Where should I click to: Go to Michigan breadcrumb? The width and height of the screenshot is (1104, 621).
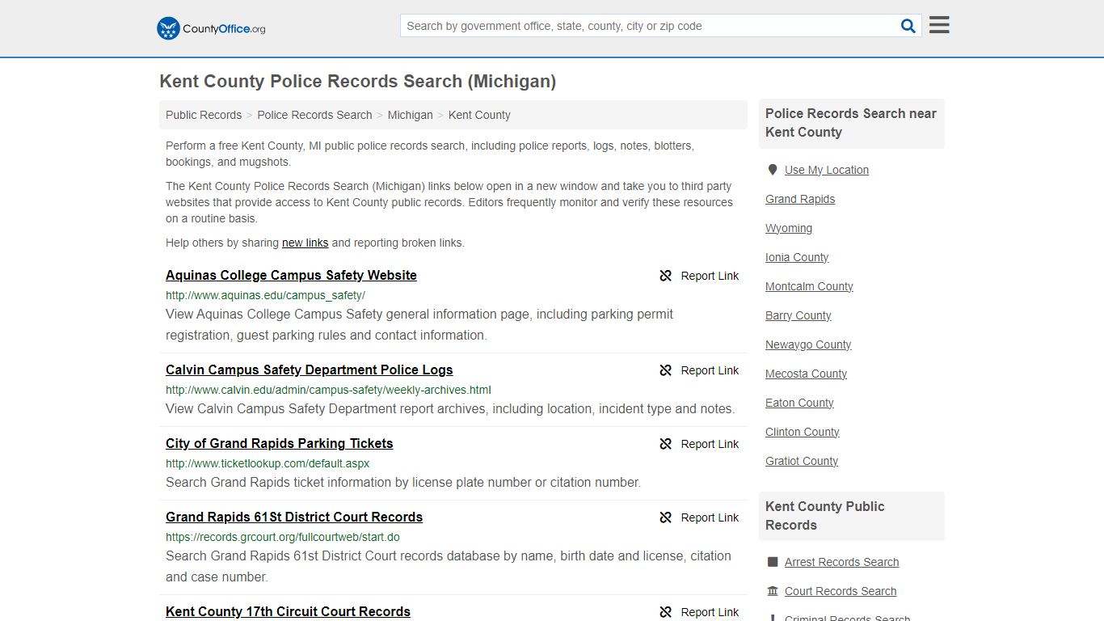pos(410,115)
